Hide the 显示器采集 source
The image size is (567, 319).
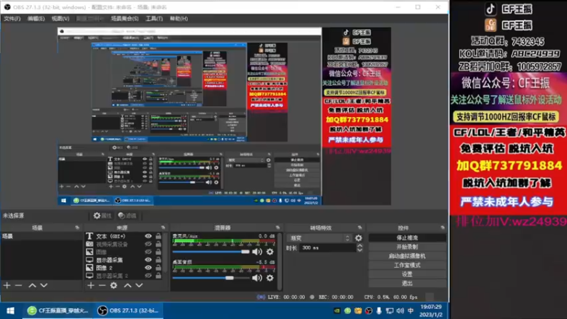(x=148, y=259)
